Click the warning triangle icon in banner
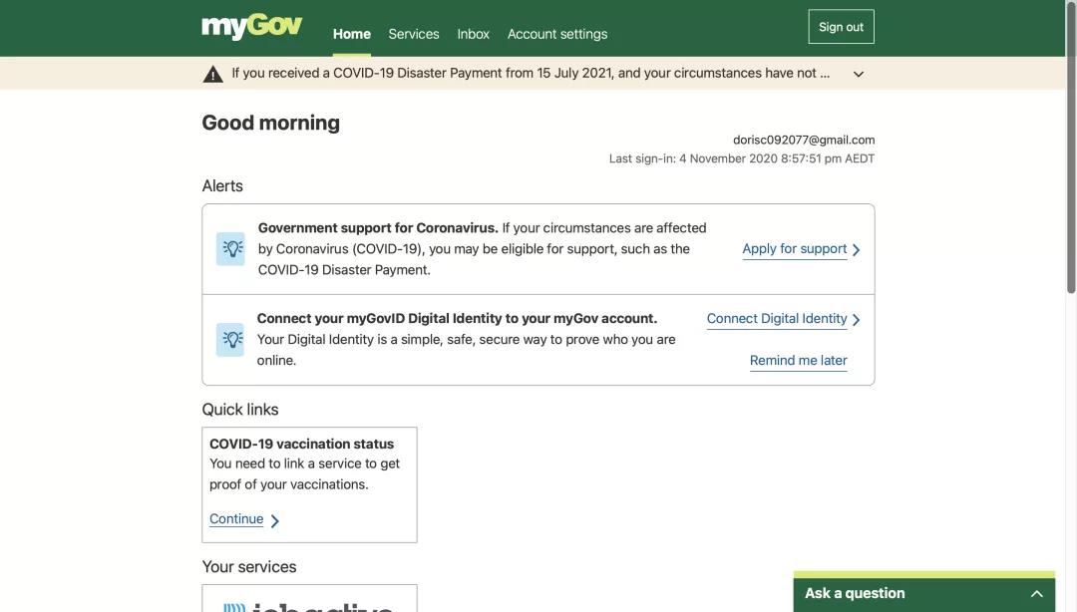 coord(213,74)
